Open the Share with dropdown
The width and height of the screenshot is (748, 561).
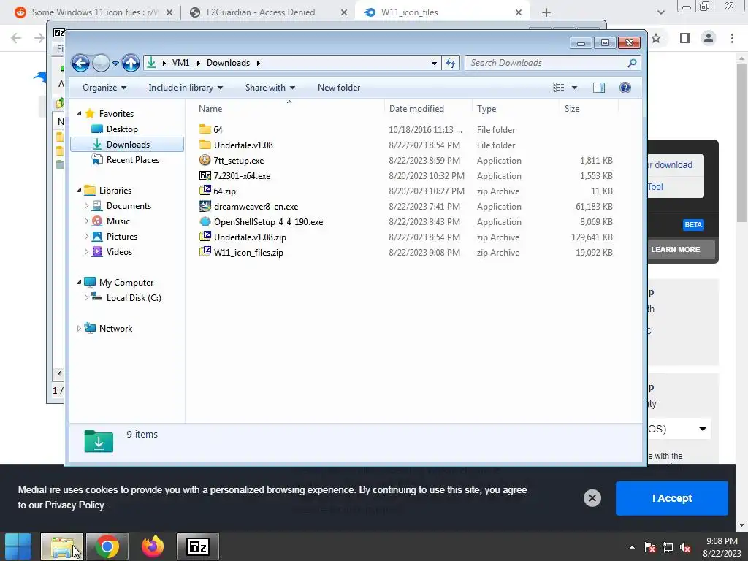tap(270, 88)
